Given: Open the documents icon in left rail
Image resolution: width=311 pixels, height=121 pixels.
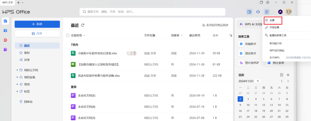Looking at the screenshot, I should click(5, 21).
